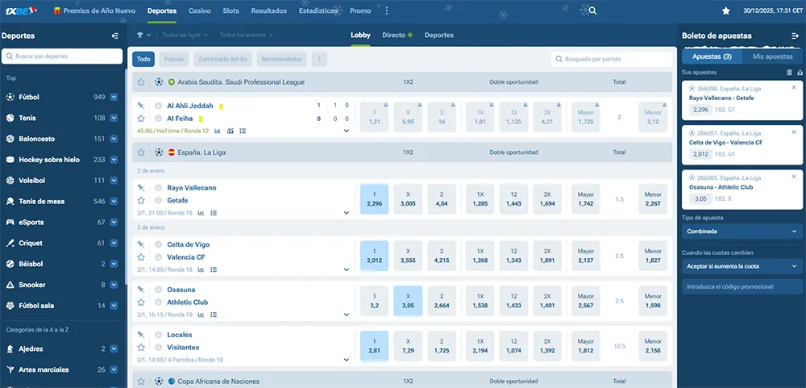Favorite the Rayo Vallecano match
806x388 pixels.
tap(141, 200)
